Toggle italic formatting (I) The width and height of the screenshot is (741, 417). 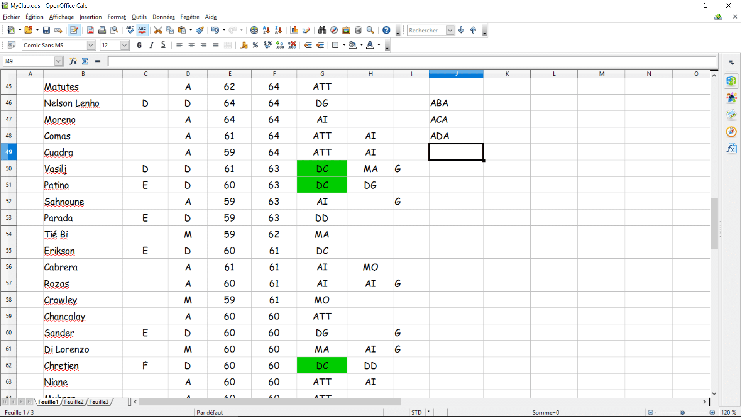click(x=151, y=45)
